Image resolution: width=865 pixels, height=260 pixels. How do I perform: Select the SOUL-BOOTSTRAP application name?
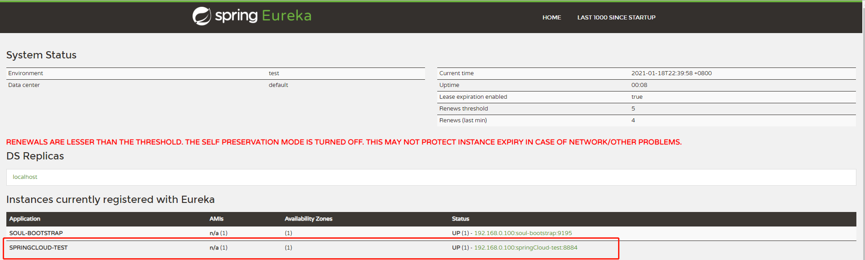[36, 233]
